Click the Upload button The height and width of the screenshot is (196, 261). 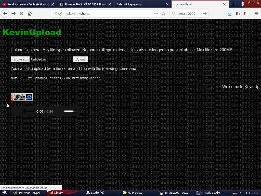pos(81,59)
